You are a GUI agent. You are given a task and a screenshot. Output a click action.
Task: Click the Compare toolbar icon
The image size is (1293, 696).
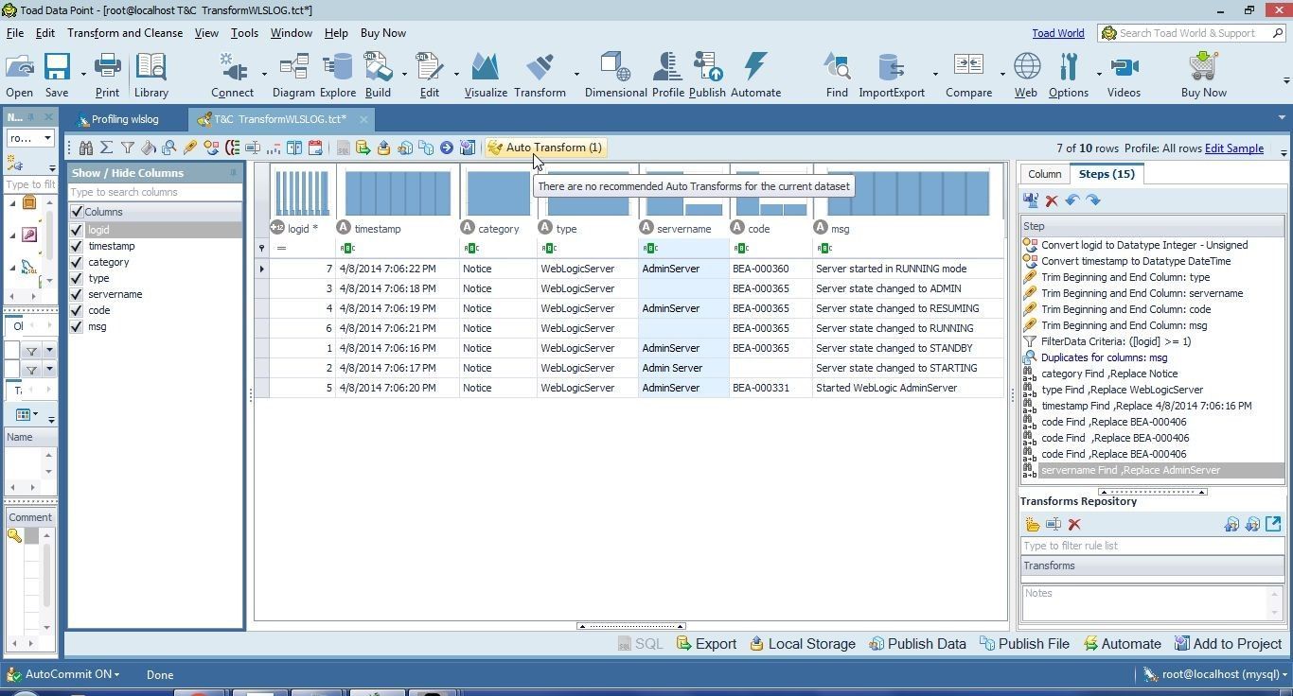point(968,76)
